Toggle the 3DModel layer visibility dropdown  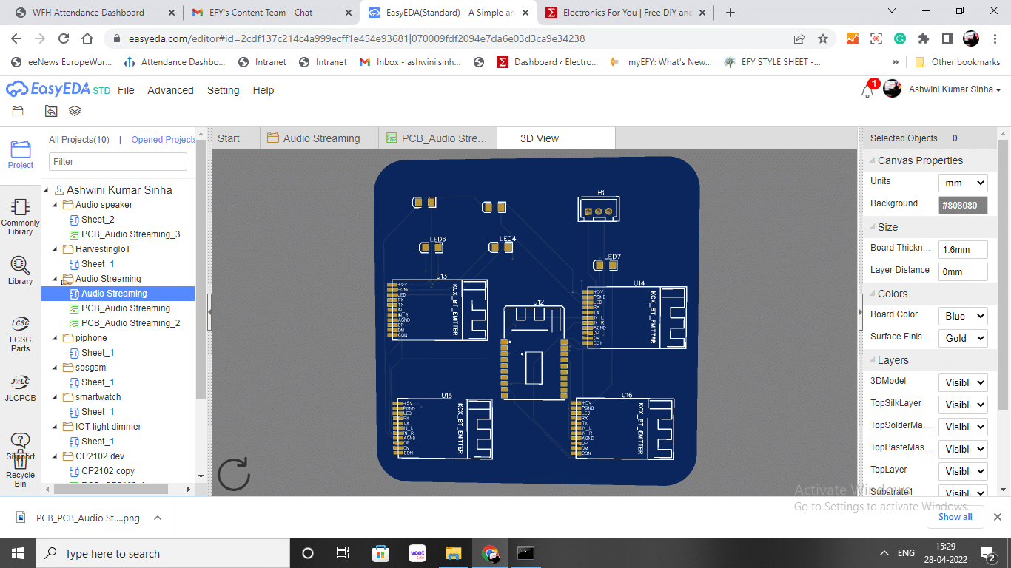point(962,382)
